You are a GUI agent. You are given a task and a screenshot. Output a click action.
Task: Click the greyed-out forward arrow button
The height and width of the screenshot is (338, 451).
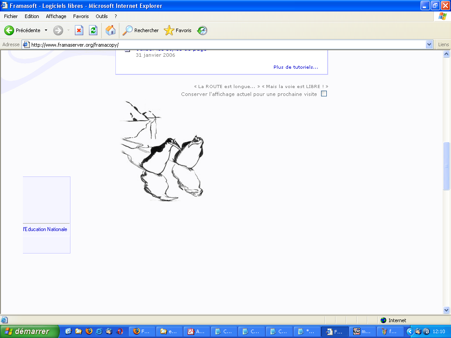[x=58, y=30]
